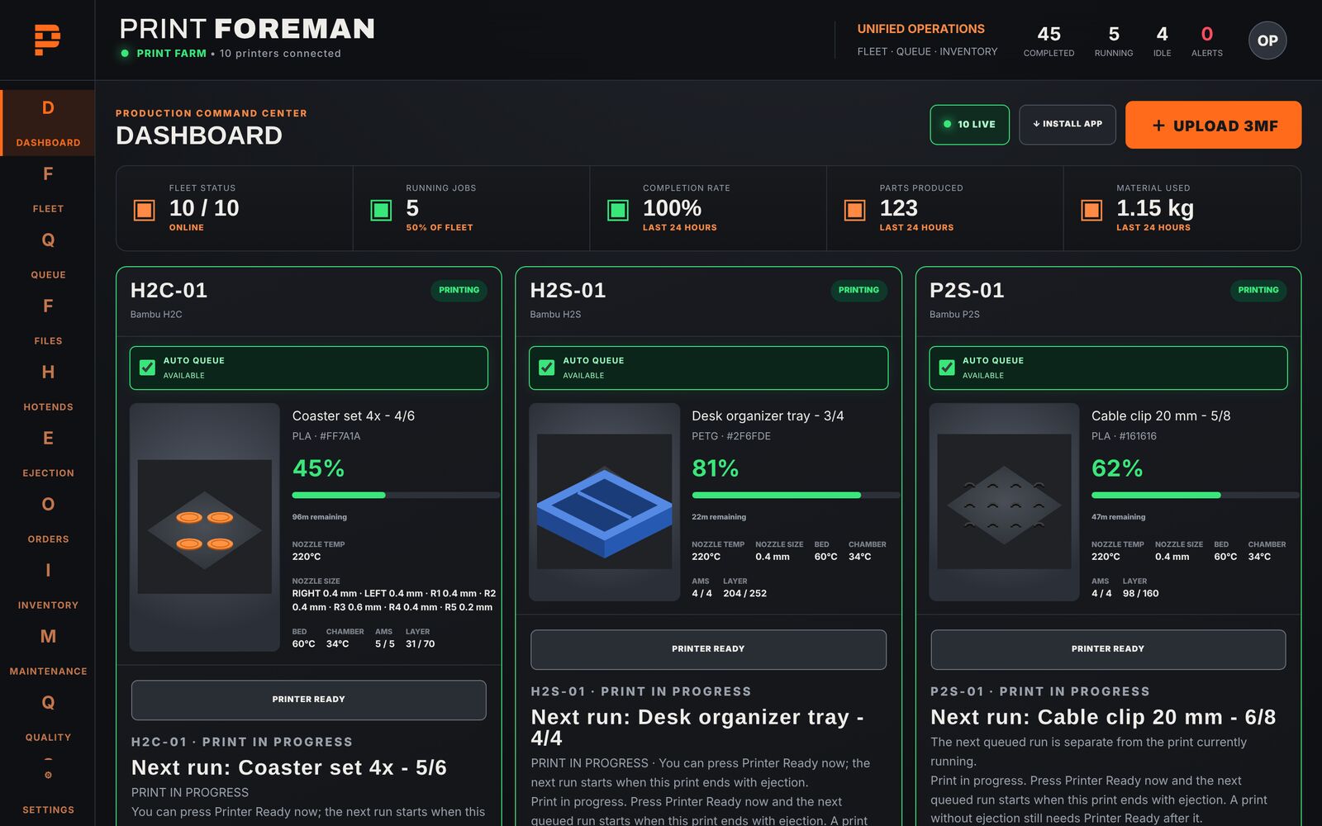The image size is (1322, 826).
Task: Click the Completion Rate green square icon
Action: (618, 210)
